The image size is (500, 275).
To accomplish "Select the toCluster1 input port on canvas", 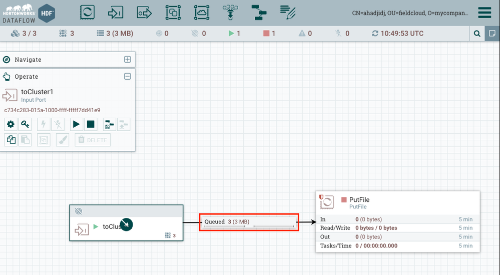I will coord(126,223).
